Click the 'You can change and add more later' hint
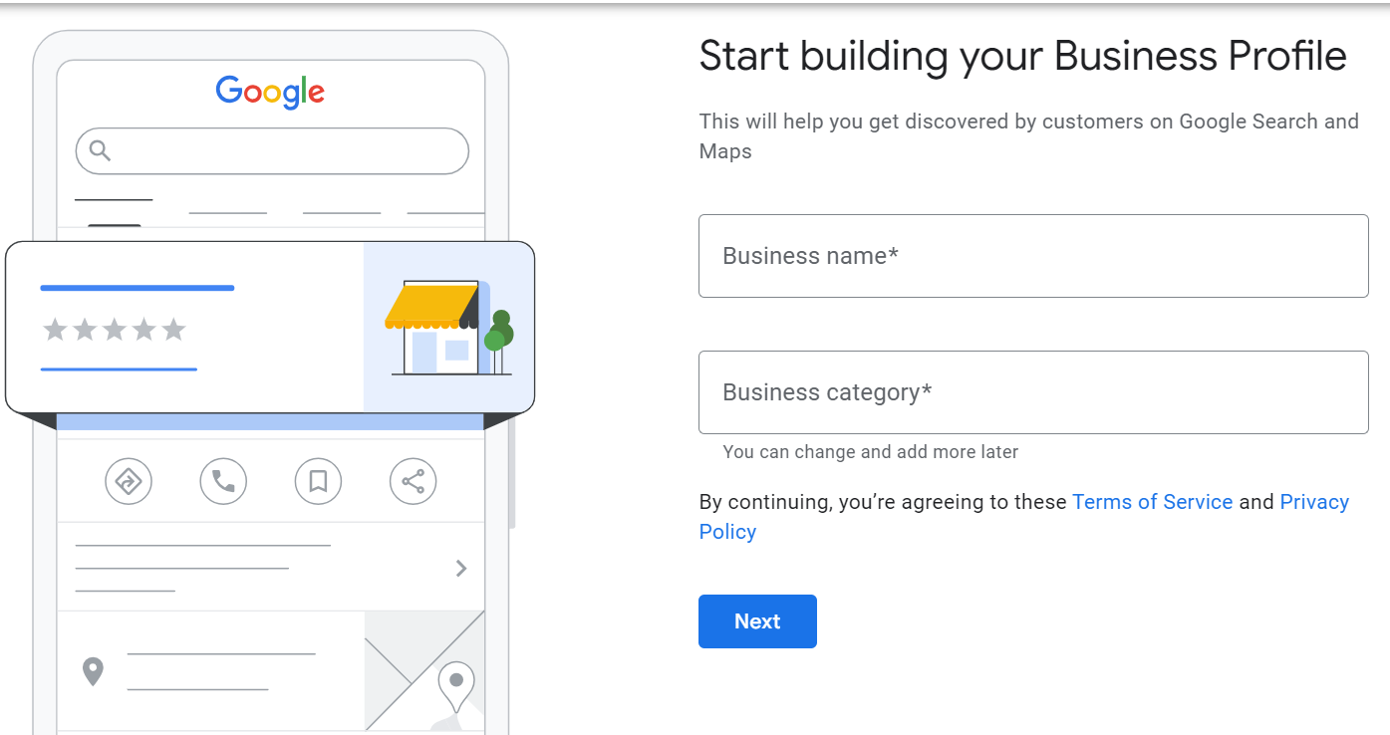Image resolution: width=1390 pixels, height=735 pixels. (x=871, y=452)
